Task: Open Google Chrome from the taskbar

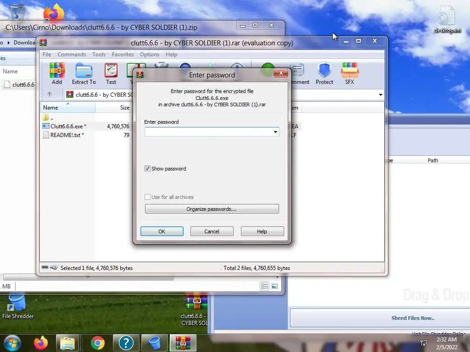Action: pyautogui.click(x=98, y=343)
